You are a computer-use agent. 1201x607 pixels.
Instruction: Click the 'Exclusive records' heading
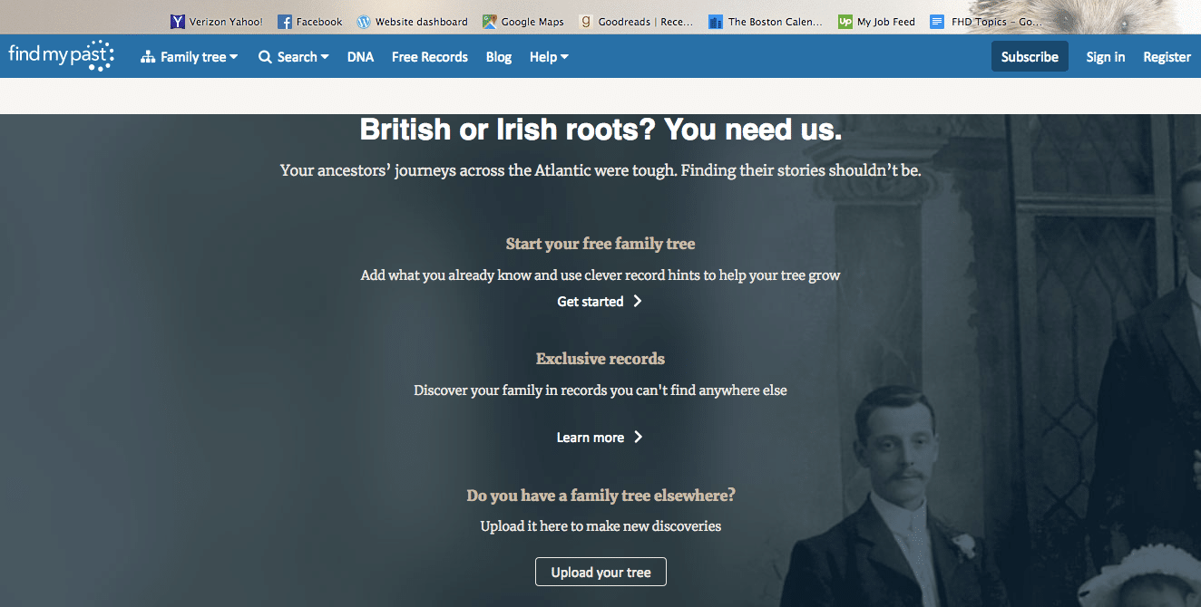[600, 359]
